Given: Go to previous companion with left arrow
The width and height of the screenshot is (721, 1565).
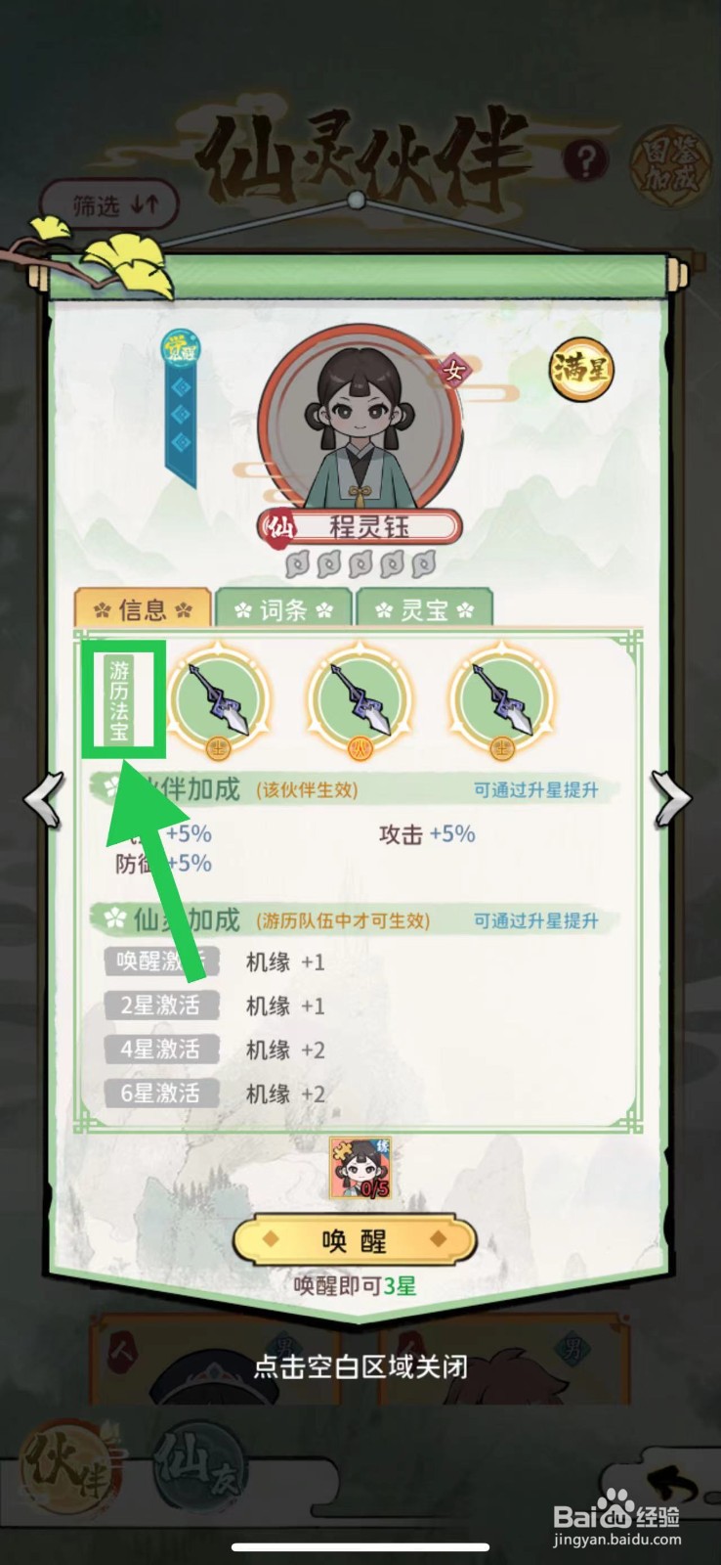Looking at the screenshot, I should [45, 800].
